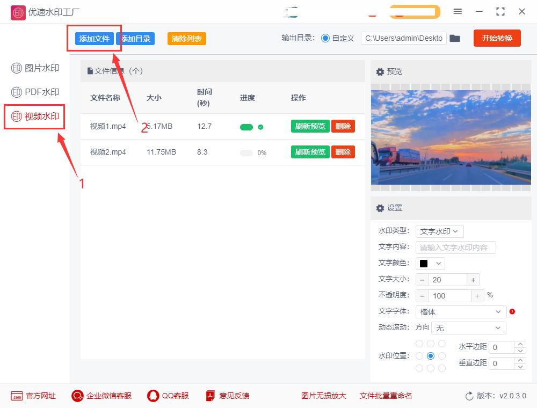Open 意见反馈 feedback icon

tap(210, 396)
